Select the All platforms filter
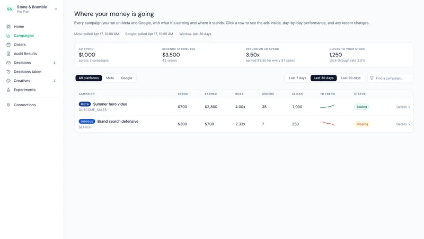Viewport: 424px width, 239px height. coord(89,78)
